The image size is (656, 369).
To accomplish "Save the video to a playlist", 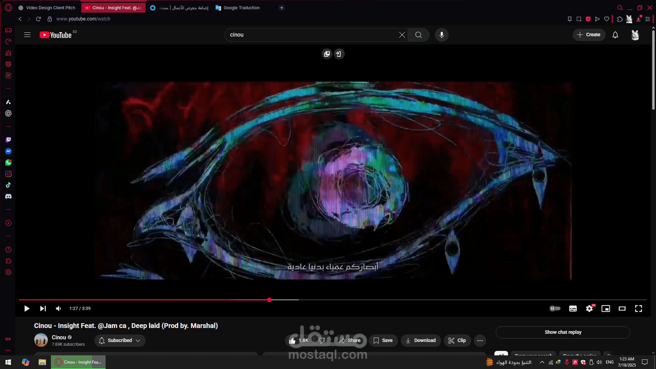I will tap(383, 341).
